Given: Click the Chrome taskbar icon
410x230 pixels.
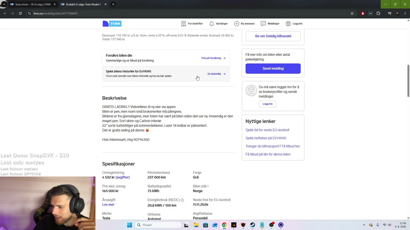Looking at the screenshot, I should tap(224, 225).
